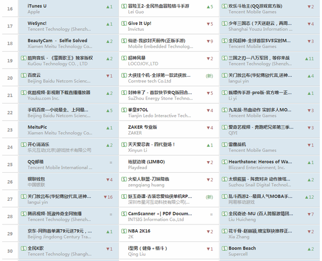Click in-app purchase icon beside 冒险王2
322x261 pixels.
(x=124, y=6)
